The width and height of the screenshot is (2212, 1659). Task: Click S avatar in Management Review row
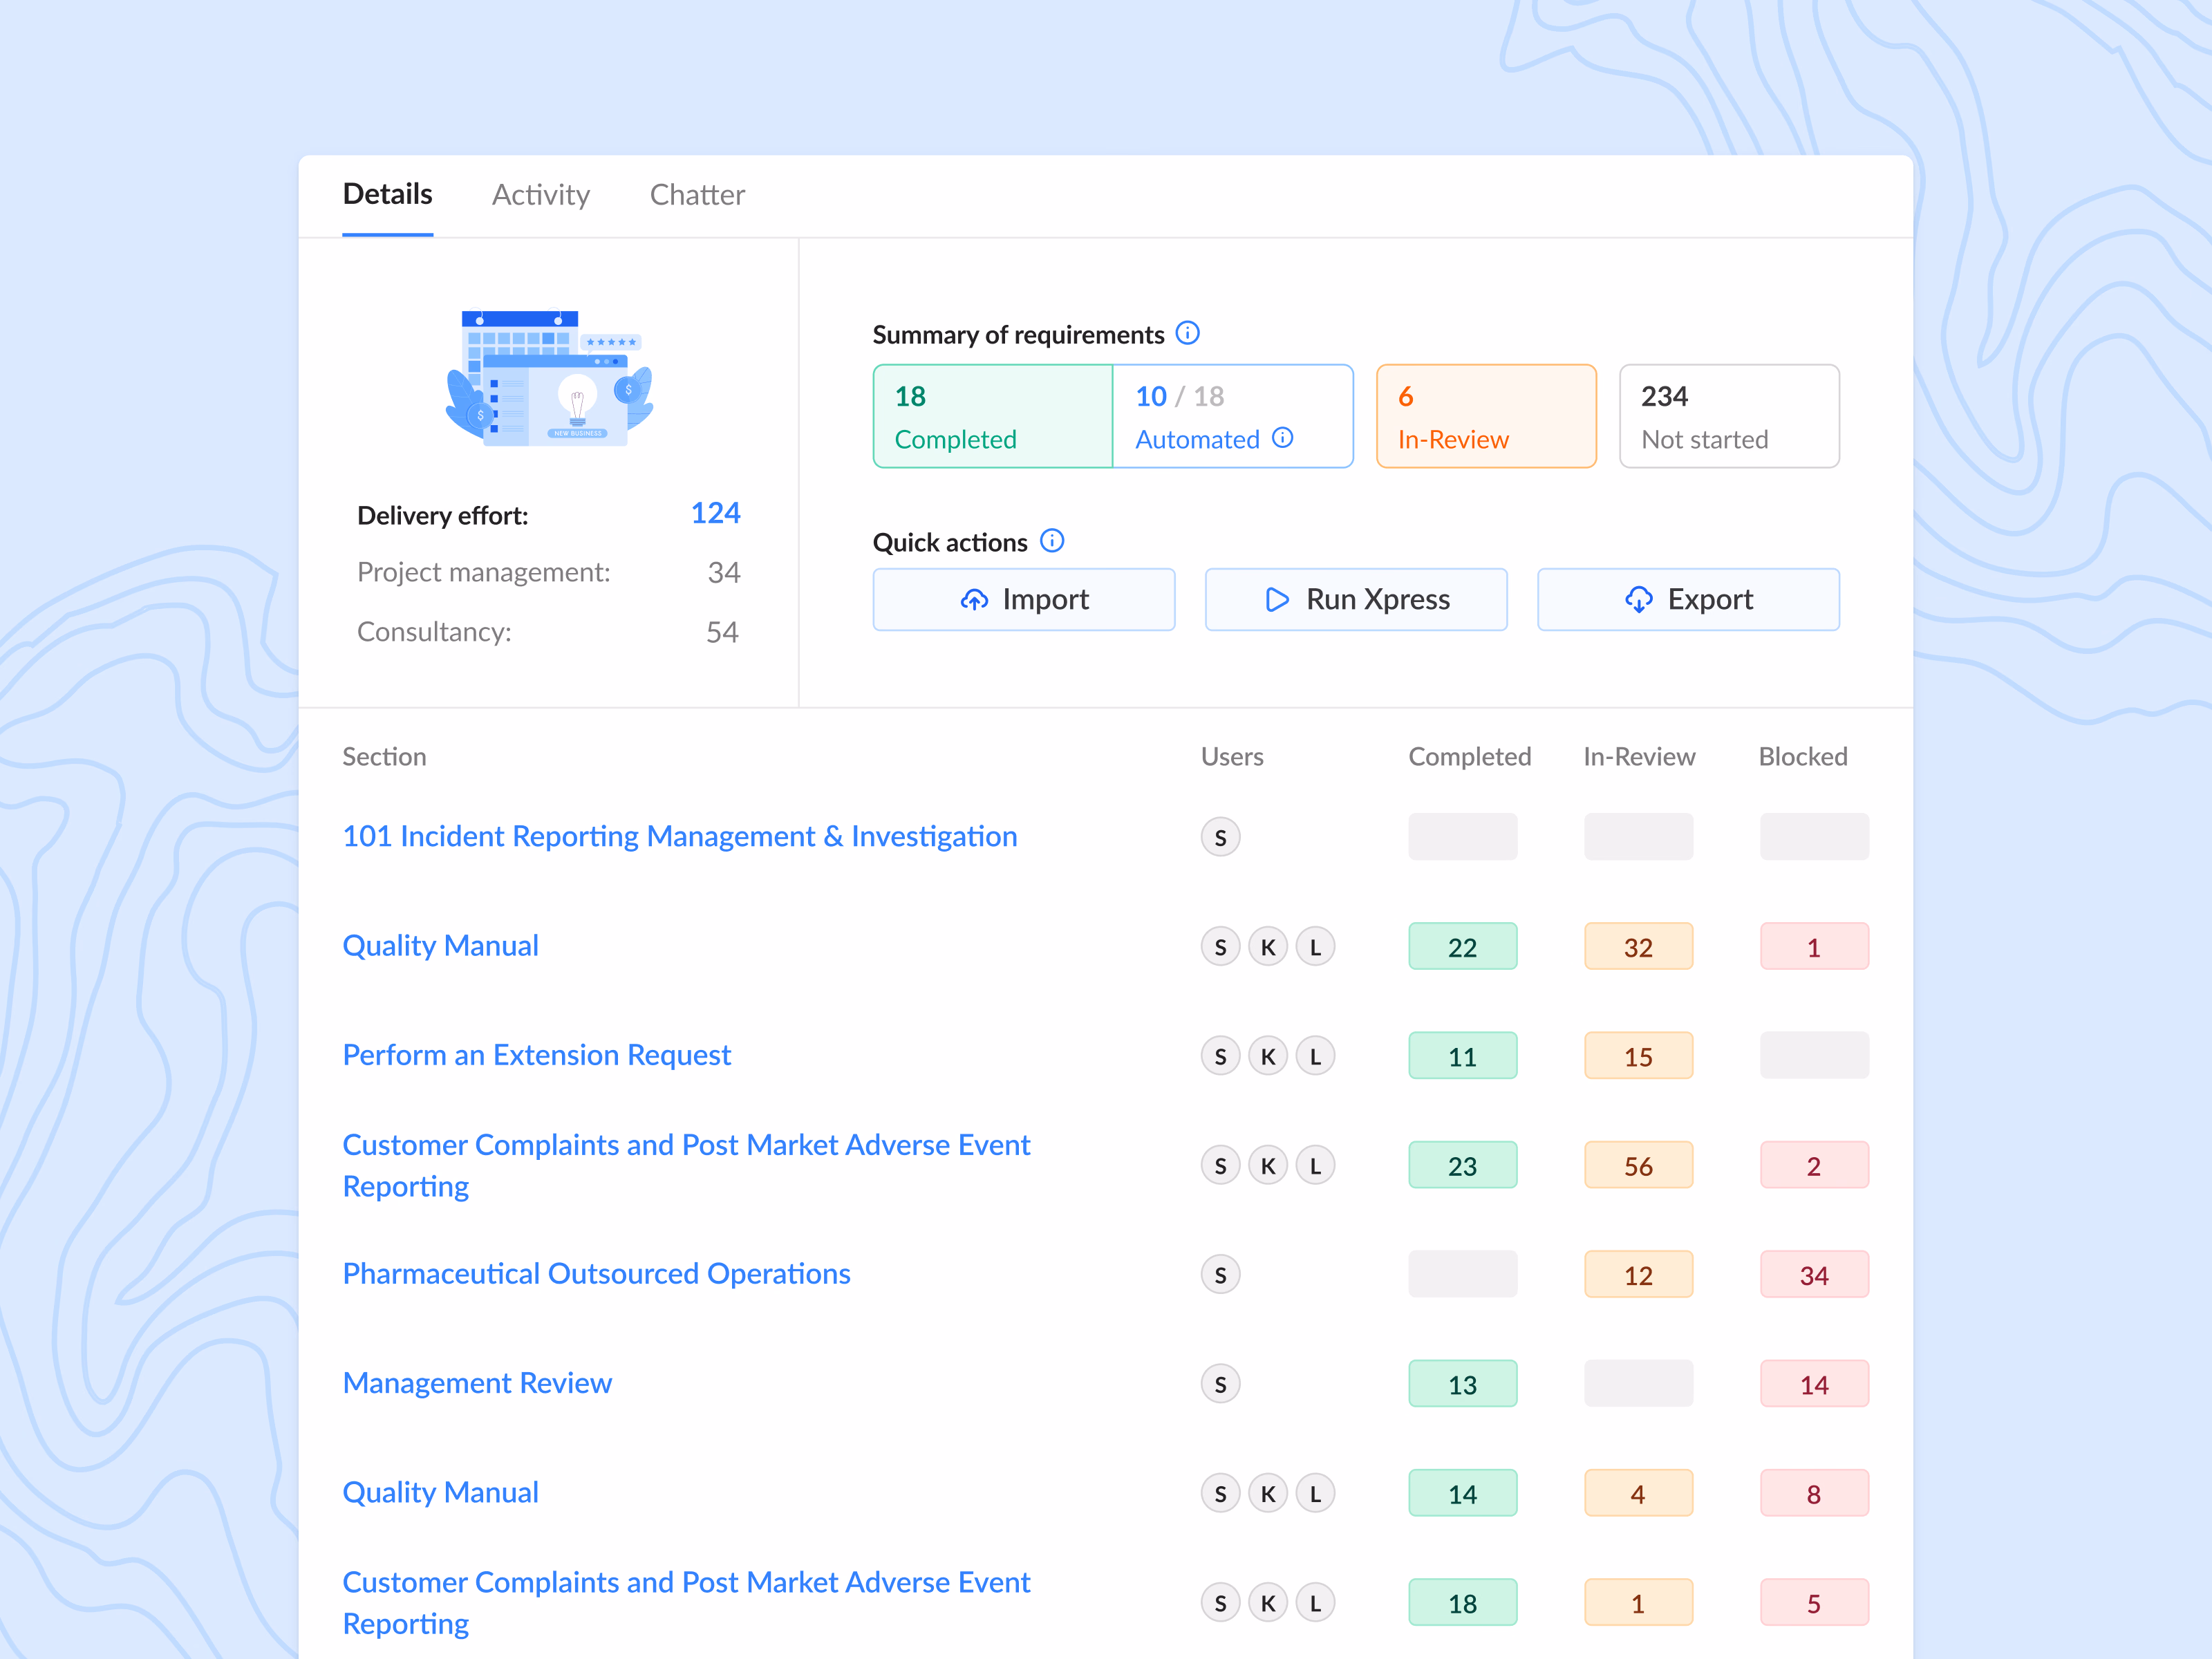pos(1220,1384)
